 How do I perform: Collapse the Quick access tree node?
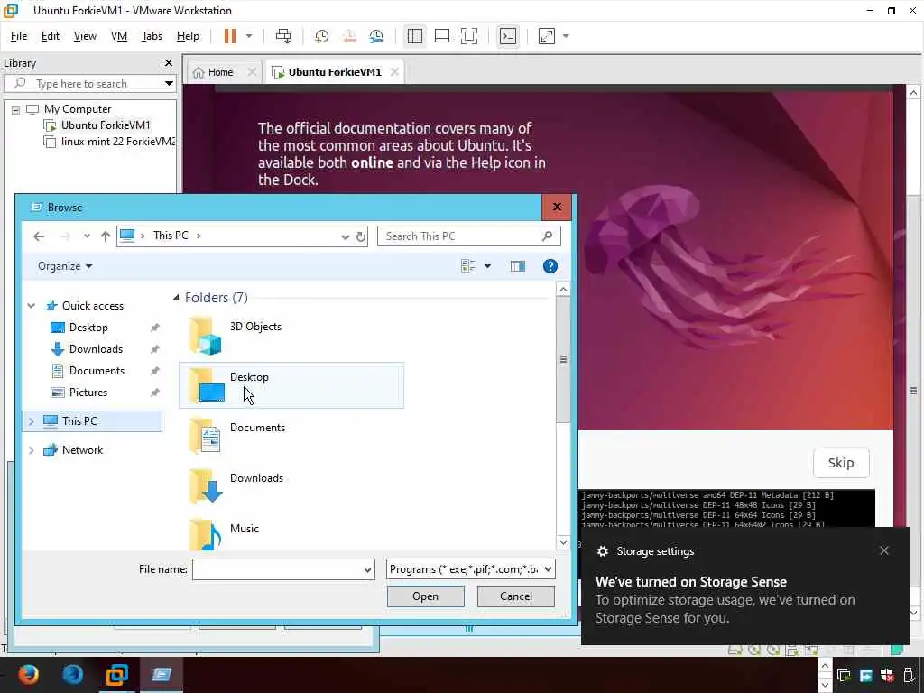click(x=32, y=306)
